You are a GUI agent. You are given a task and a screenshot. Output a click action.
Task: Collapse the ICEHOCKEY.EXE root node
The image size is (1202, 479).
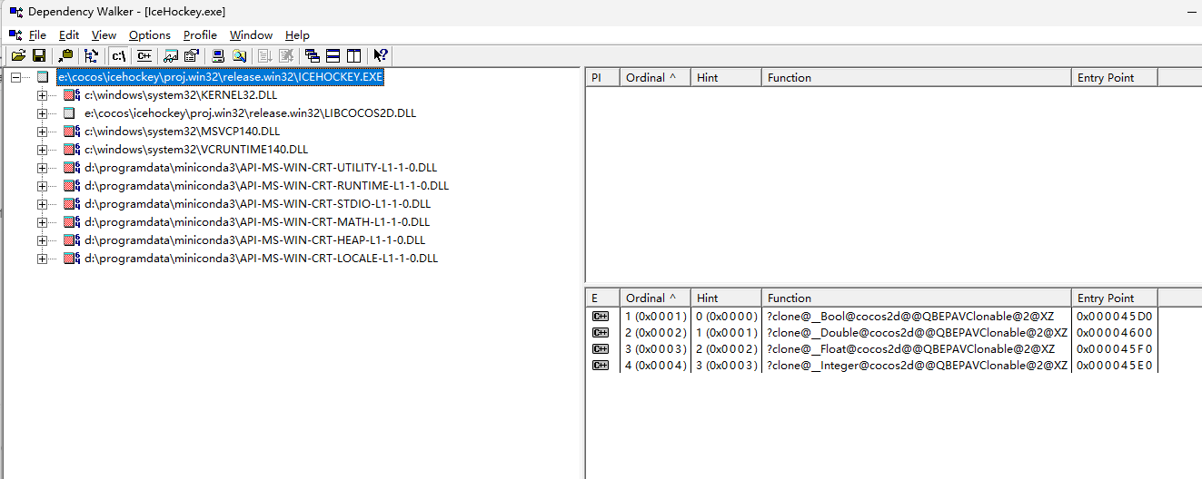15,78
